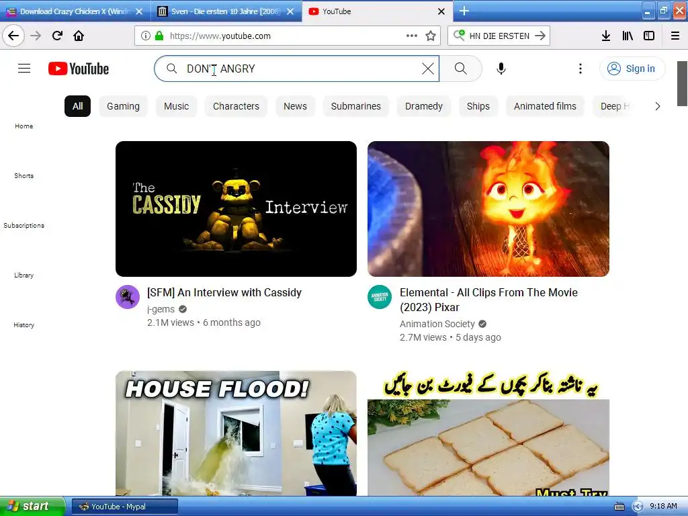Open Shorts in YouTube sidebar

pos(24,175)
